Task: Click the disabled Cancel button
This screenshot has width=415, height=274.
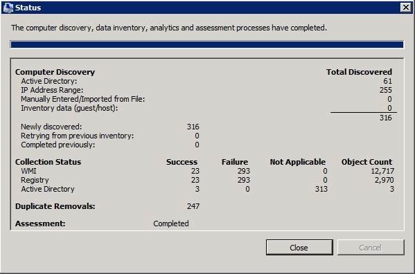Action: tap(371, 247)
